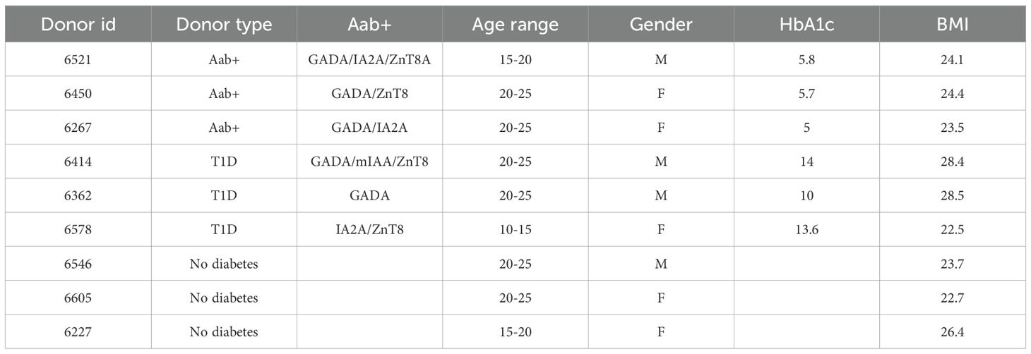
Task: Click the BMI value 28.5
Action: pos(953,195)
